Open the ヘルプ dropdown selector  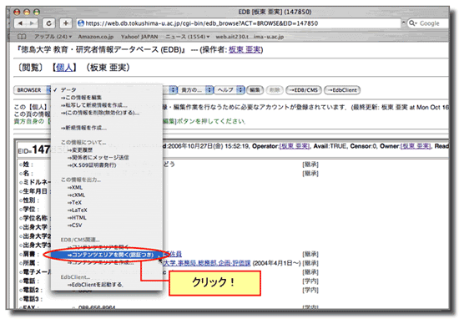(x=229, y=90)
